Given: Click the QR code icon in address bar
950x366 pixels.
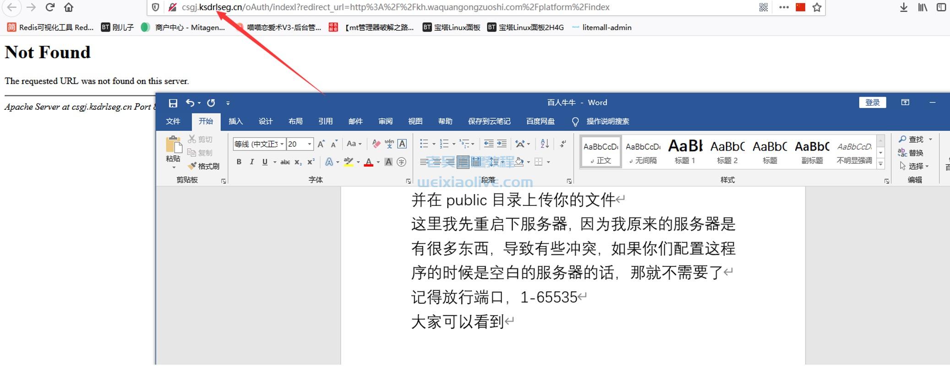Looking at the screenshot, I should point(764,7).
